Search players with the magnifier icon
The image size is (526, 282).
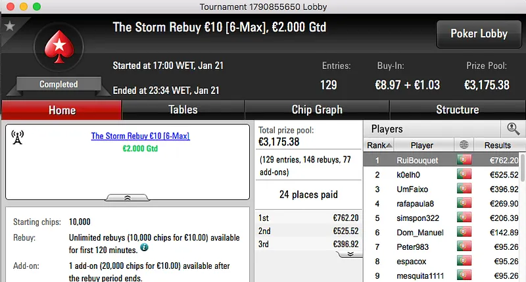pyautogui.click(x=512, y=129)
